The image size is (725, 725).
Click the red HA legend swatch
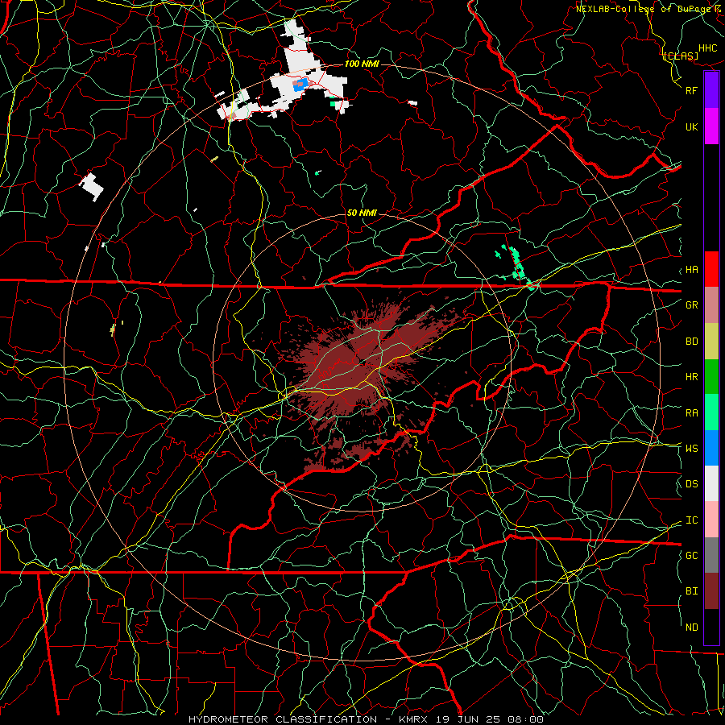(x=711, y=269)
